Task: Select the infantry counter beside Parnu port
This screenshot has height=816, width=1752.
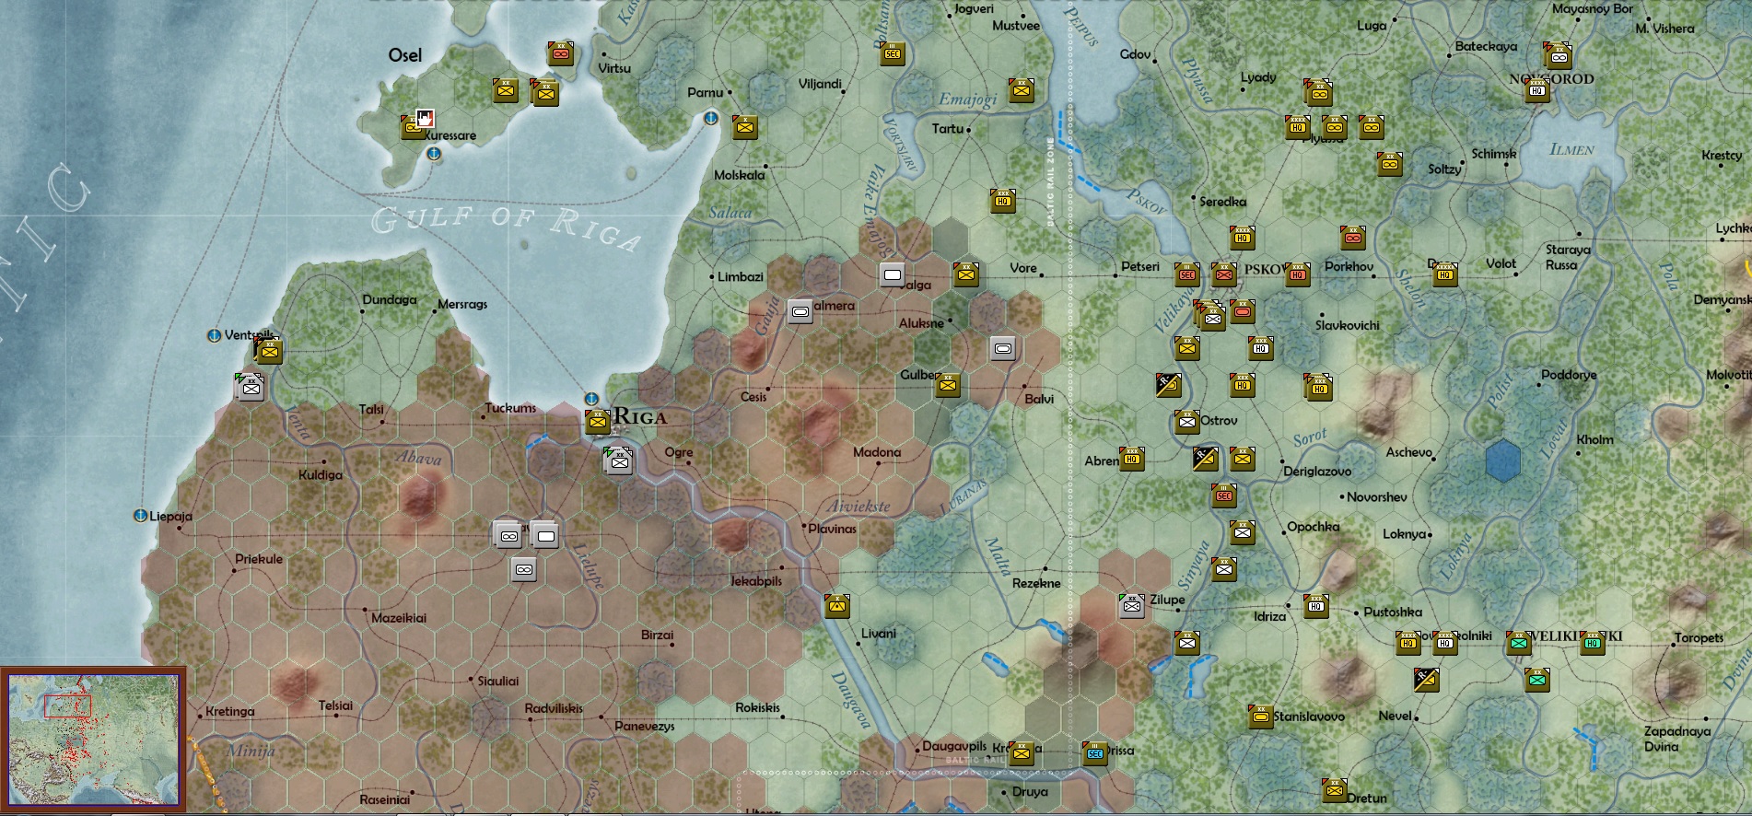Action: tap(745, 127)
